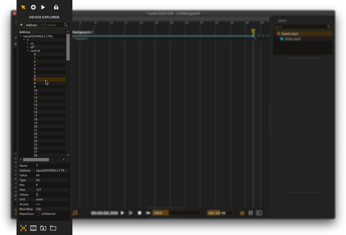Click tree vertical scrollbar down arrow
The height and width of the screenshot is (235, 346).
pyautogui.click(x=68, y=156)
